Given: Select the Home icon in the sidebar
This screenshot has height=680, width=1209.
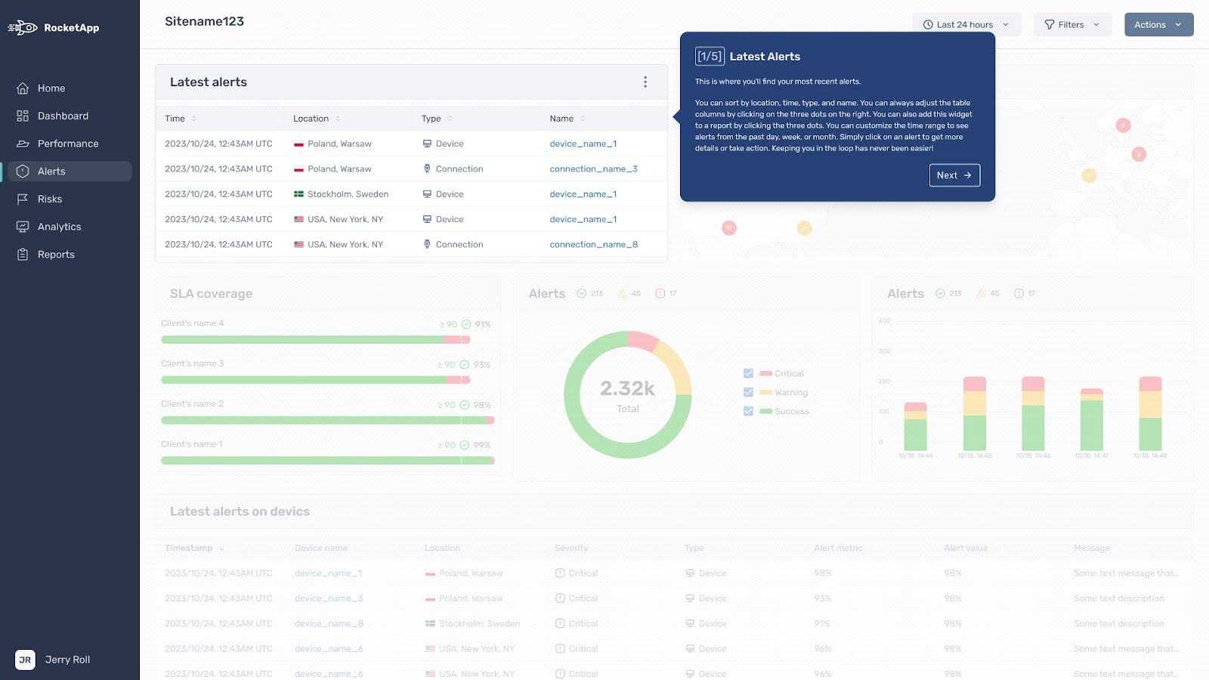Looking at the screenshot, I should pos(23,88).
